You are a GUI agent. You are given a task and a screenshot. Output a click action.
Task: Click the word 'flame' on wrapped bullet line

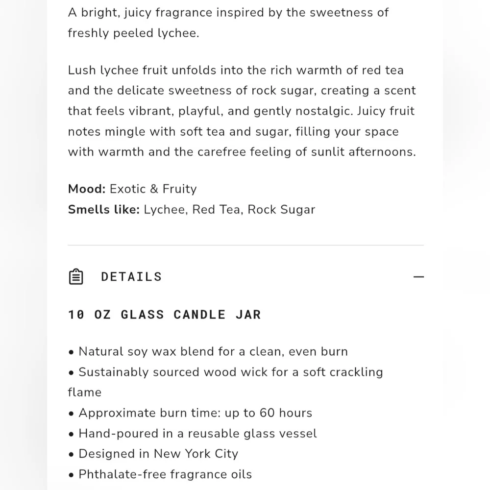[x=85, y=392]
